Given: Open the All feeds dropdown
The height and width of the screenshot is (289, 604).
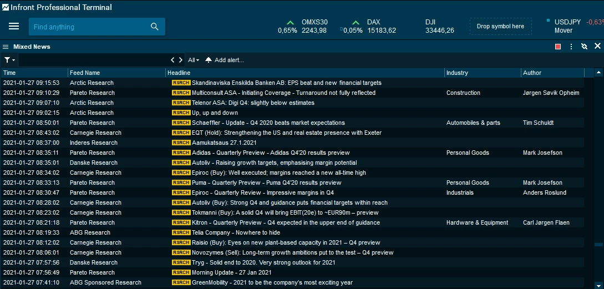Looking at the screenshot, I should (x=194, y=60).
